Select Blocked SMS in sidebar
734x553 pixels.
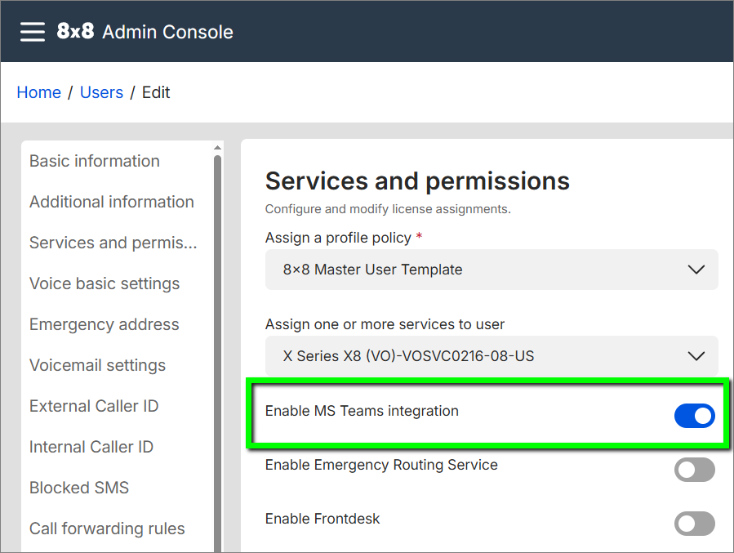(79, 488)
